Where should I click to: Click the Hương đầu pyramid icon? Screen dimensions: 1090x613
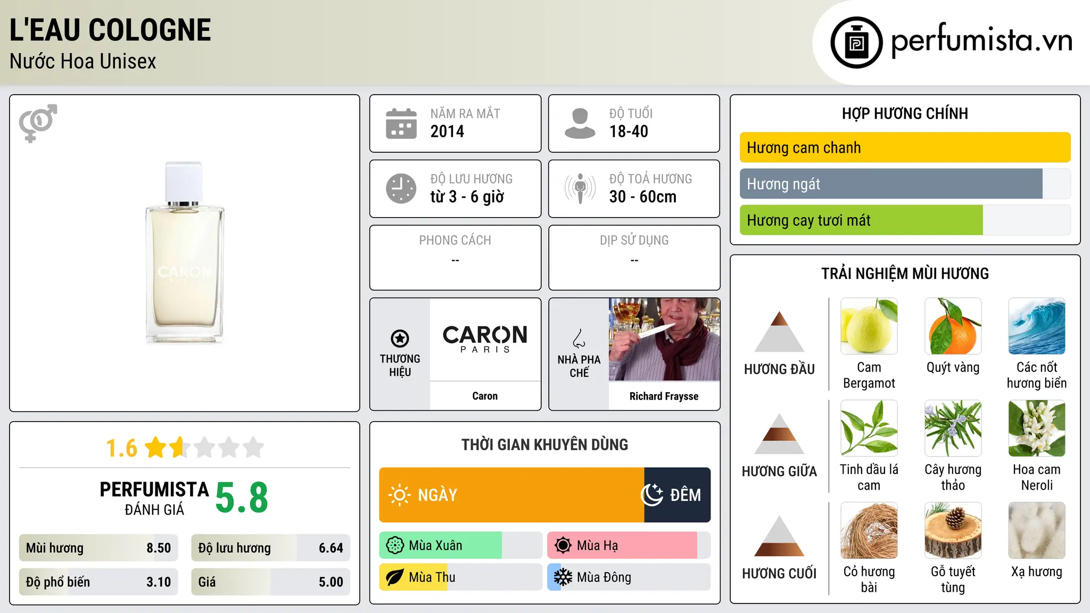click(779, 332)
